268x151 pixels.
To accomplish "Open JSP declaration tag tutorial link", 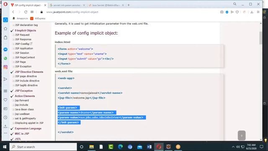I will pyautogui.click(x=26, y=25).
